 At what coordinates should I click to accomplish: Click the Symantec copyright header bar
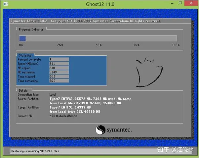tap(86, 21)
